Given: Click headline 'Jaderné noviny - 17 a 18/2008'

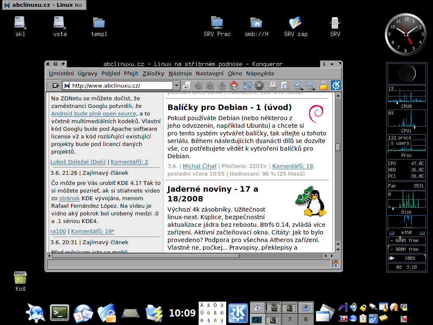Looking at the screenshot, I should pyautogui.click(x=213, y=194).
